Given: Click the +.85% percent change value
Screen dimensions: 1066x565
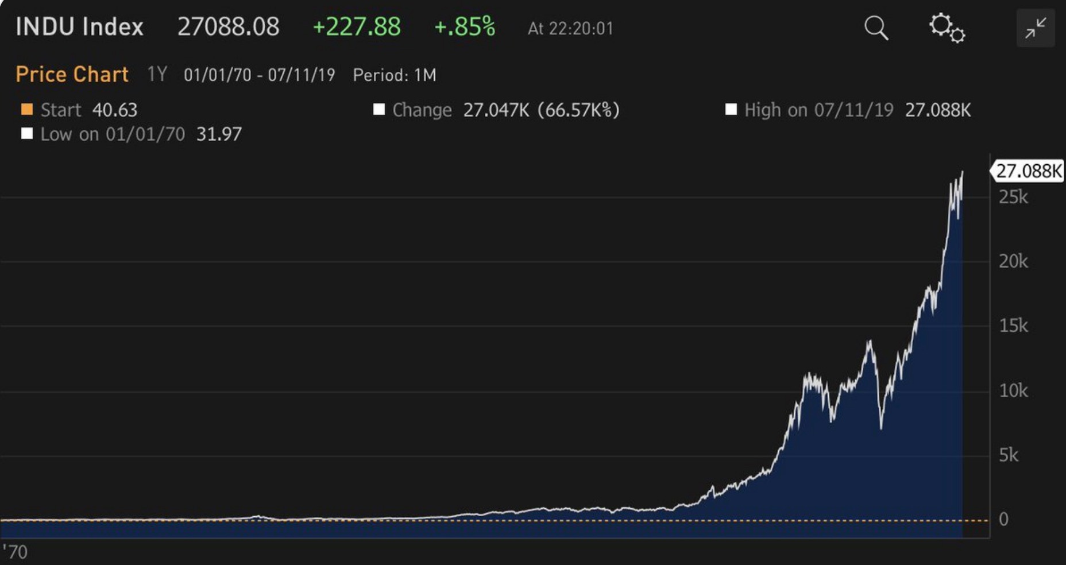Looking at the screenshot, I should (x=464, y=27).
